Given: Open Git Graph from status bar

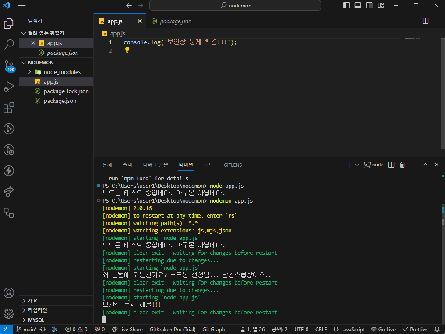Looking at the screenshot, I should (x=213, y=330).
